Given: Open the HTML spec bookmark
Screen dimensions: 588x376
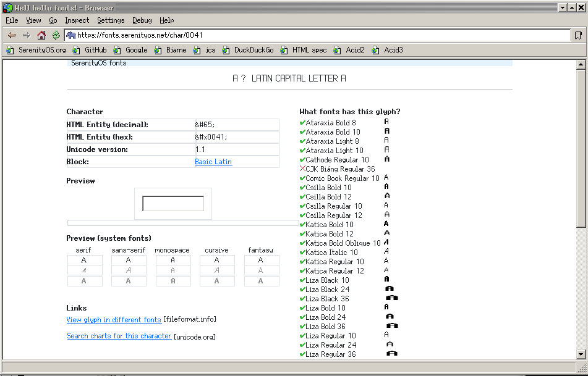Looking at the screenshot, I should click(304, 50).
